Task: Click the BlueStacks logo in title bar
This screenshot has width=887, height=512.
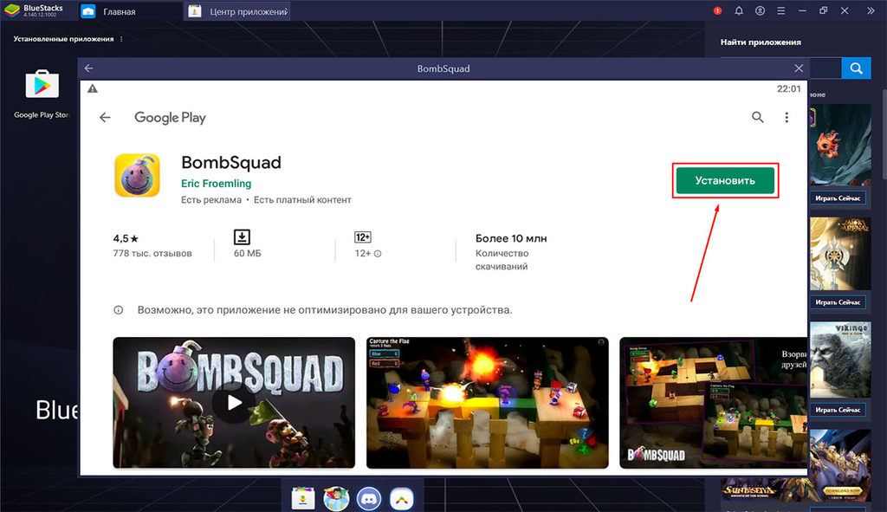Action: pos(12,10)
